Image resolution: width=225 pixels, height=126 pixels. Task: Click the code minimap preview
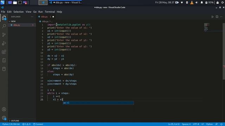point(207,27)
